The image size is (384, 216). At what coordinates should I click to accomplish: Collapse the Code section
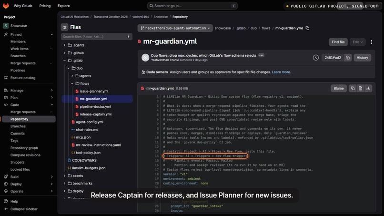pos(29,105)
